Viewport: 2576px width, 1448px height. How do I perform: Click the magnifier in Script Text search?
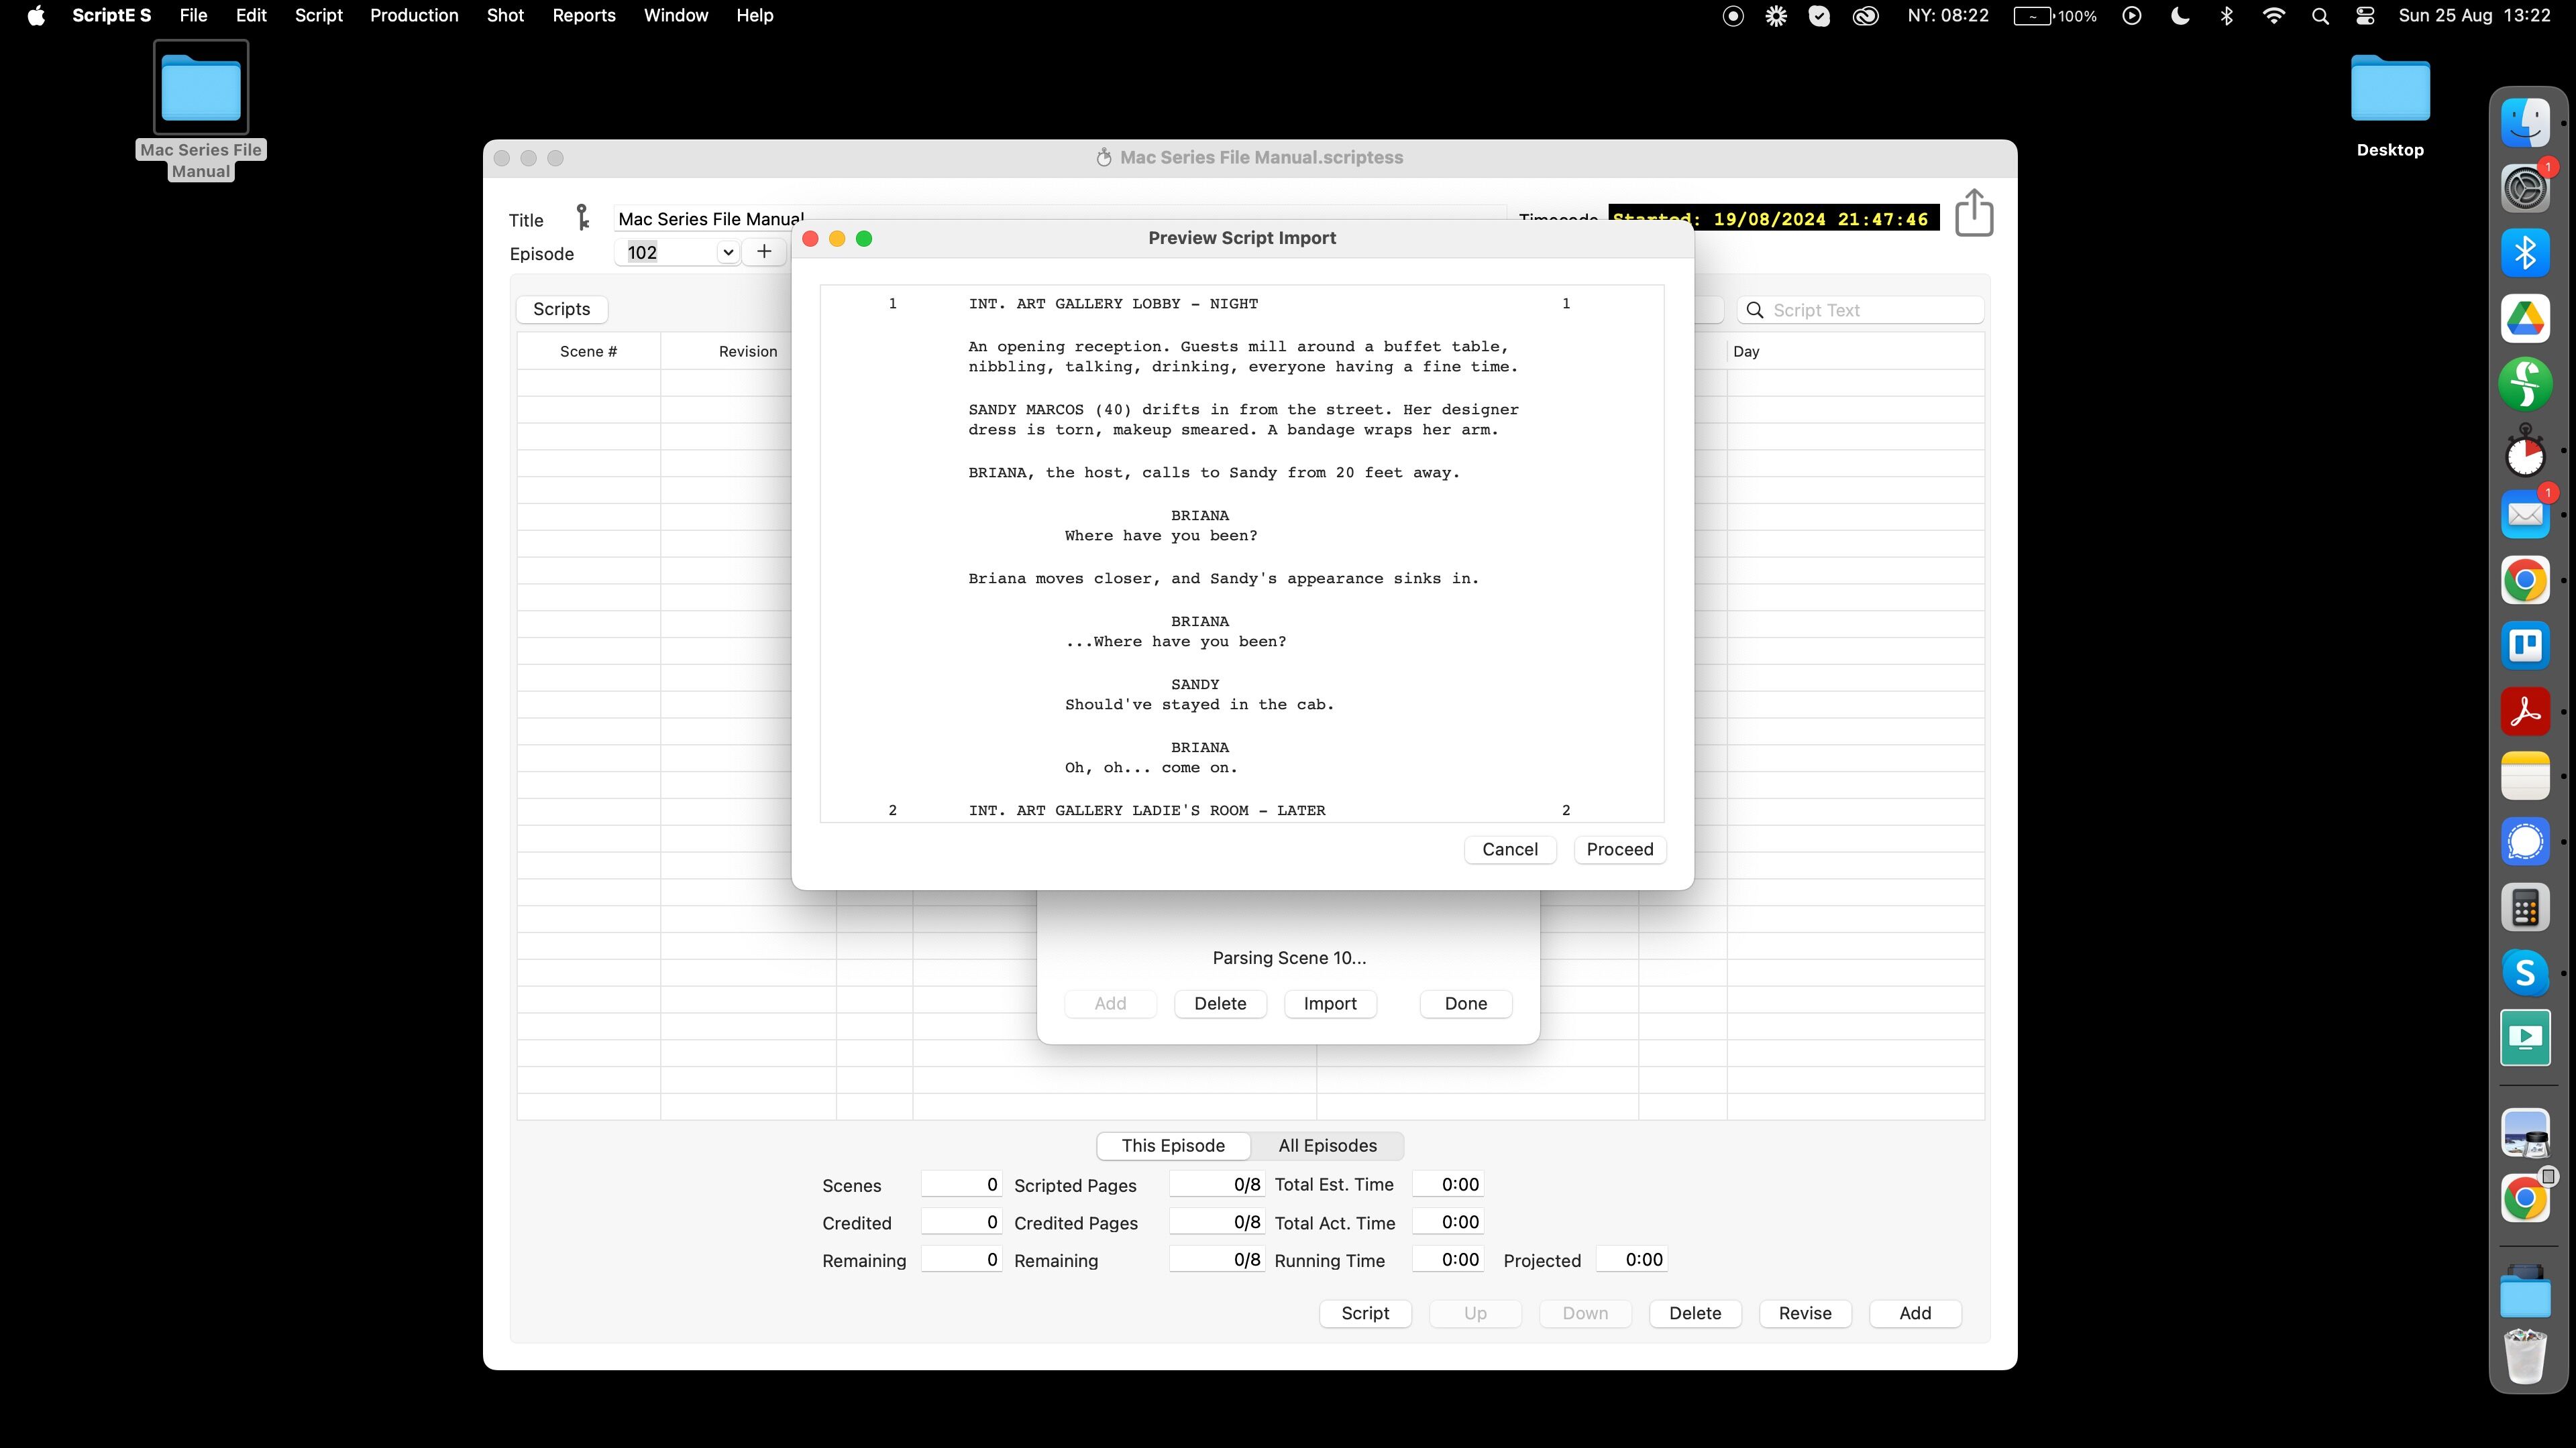click(1755, 310)
